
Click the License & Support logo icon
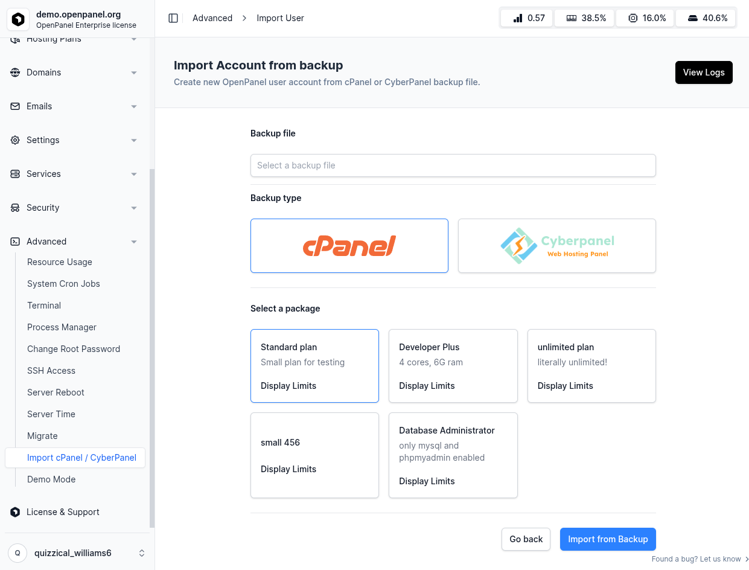tap(15, 512)
